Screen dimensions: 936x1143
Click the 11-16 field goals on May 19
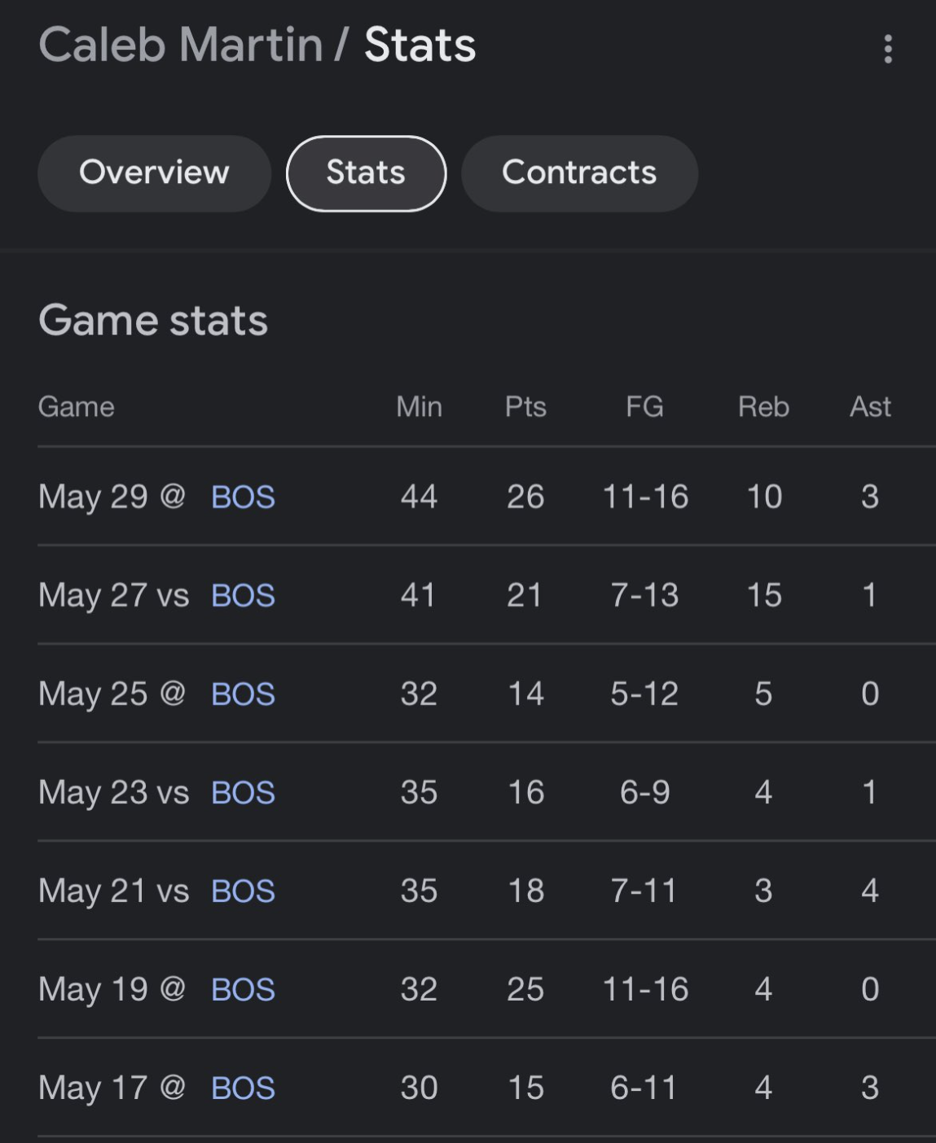click(645, 989)
